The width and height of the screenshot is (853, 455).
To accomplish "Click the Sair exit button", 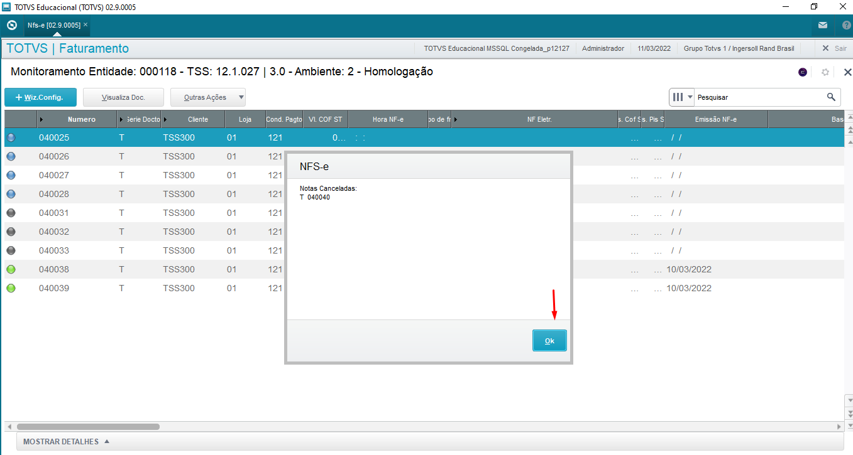I will pos(834,48).
